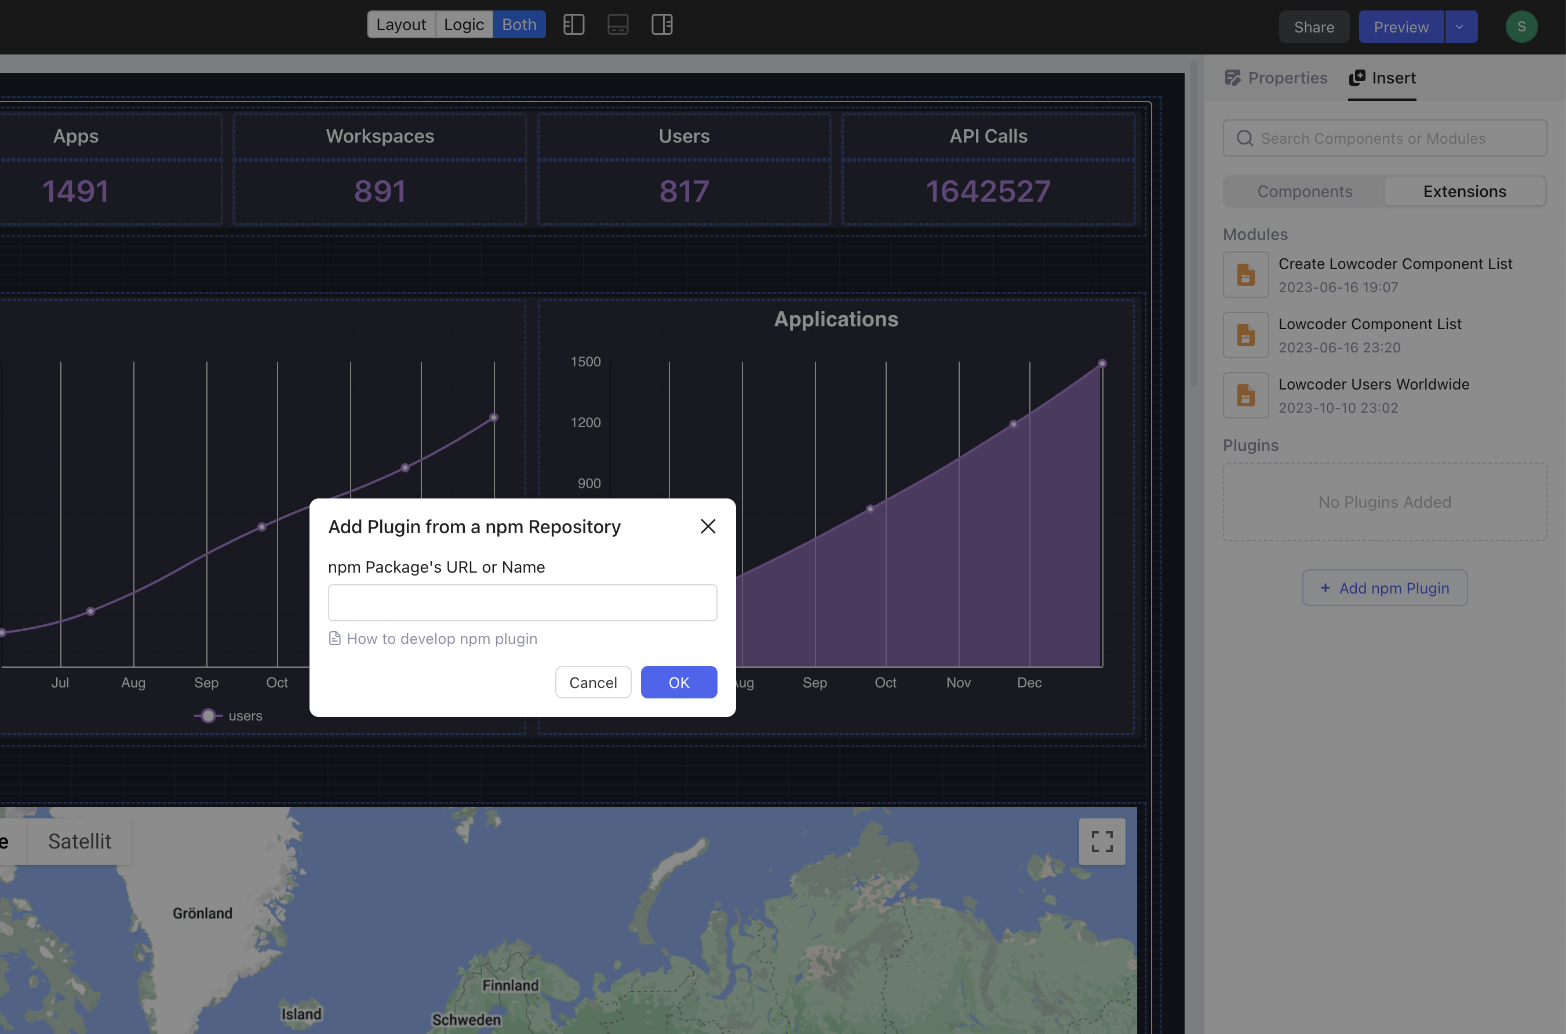
Task: Open the Properties tab
Action: click(x=1276, y=78)
